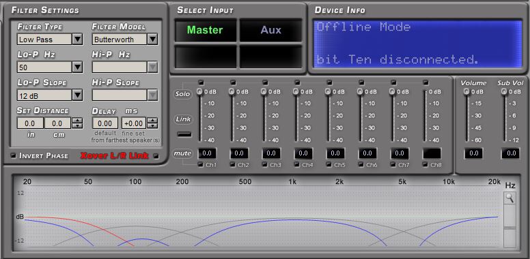Click the Solo label button

[182, 94]
